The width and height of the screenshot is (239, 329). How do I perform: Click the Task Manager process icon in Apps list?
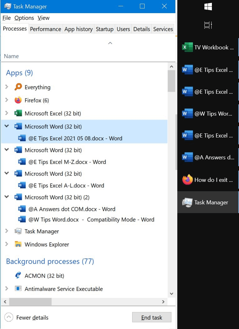[18, 231]
